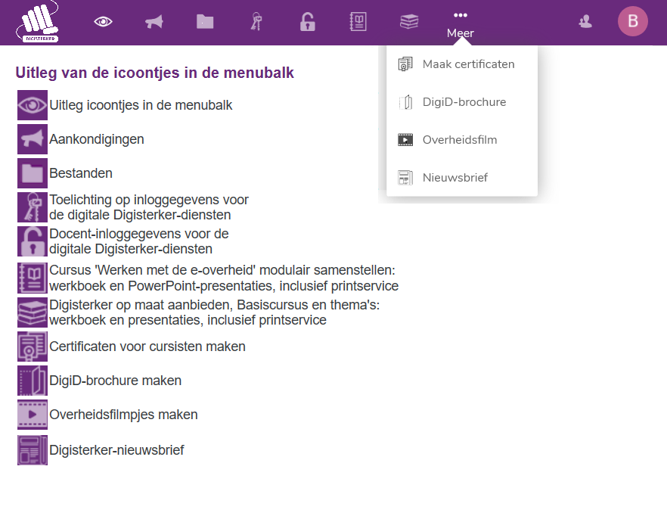The image size is (667, 516).
Task: Open files via folder icon in menubar
Action: (205, 22)
